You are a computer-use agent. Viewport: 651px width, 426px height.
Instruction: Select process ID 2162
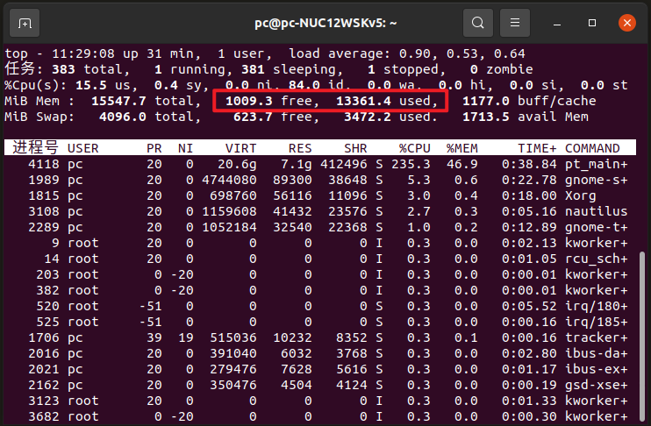[44, 385]
